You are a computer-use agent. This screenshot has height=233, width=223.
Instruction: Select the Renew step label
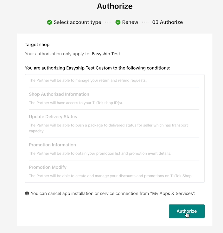click(x=130, y=22)
